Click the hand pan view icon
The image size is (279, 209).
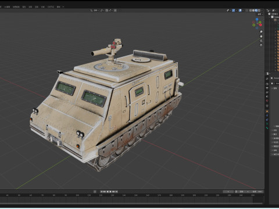tap(261, 36)
